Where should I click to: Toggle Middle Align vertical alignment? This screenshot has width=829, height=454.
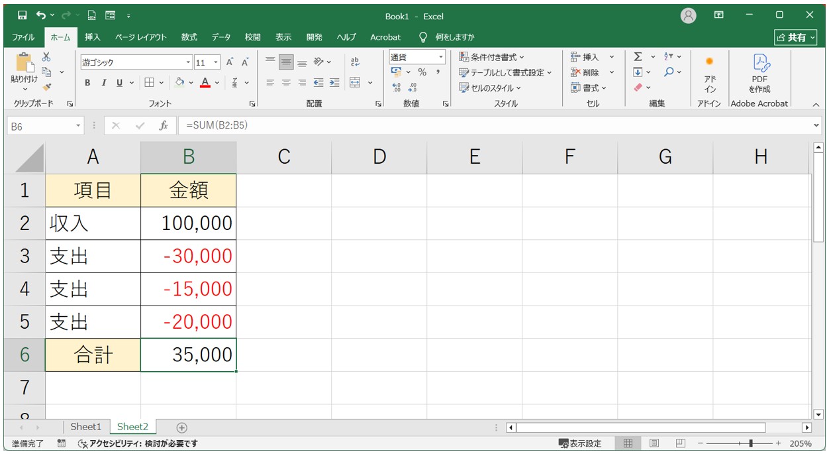coord(286,62)
